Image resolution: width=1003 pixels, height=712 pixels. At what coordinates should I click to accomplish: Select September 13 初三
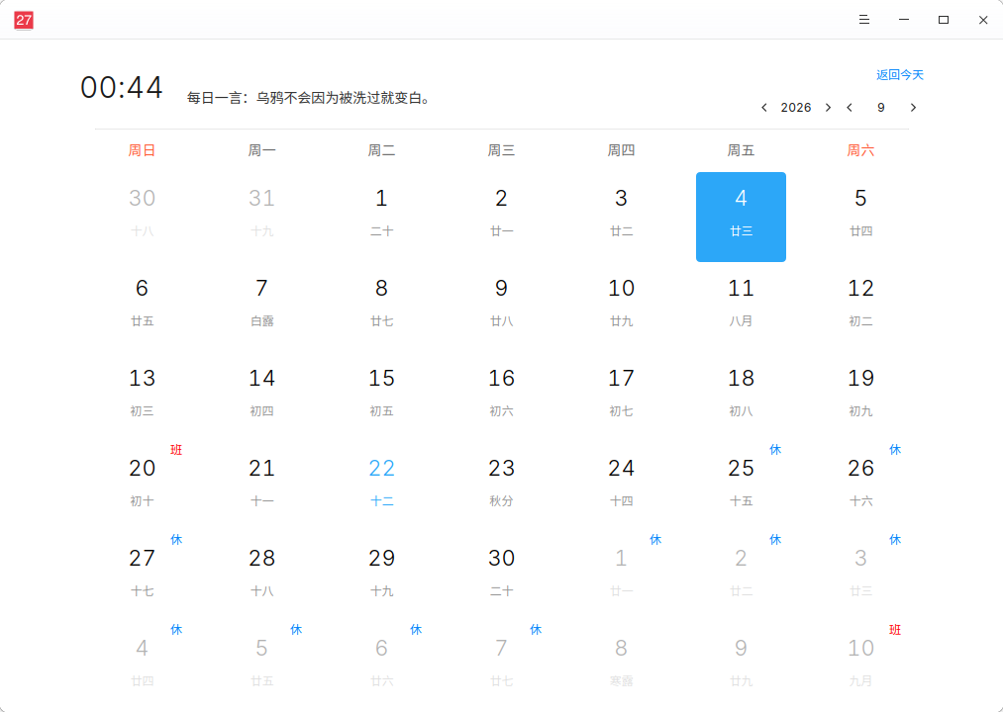click(142, 397)
